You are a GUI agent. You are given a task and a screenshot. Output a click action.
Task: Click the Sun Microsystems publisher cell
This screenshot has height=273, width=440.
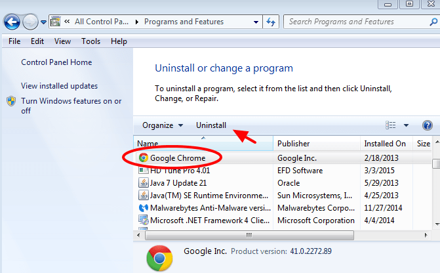click(x=315, y=195)
